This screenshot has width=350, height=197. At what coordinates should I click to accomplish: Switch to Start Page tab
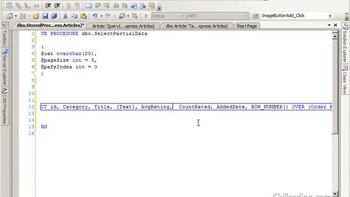pos(247,26)
